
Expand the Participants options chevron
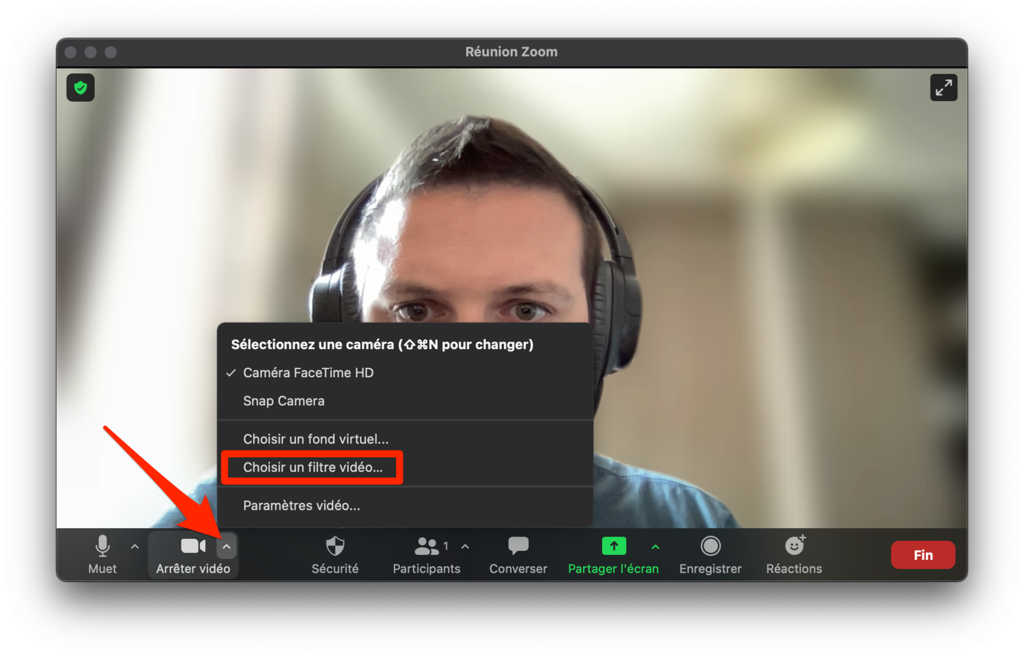[x=465, y=547]
